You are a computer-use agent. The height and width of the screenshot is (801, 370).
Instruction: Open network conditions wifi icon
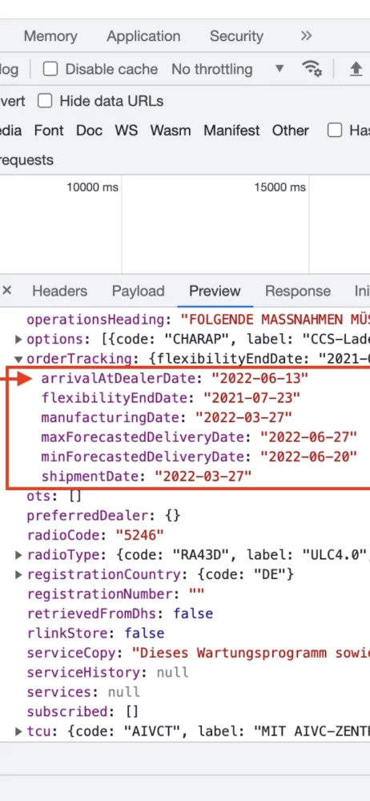[x=312, y=68]
